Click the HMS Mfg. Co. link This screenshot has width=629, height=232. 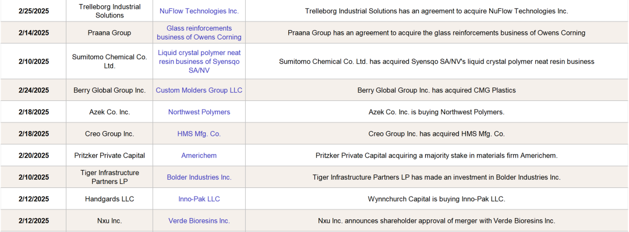click(199, 133)
